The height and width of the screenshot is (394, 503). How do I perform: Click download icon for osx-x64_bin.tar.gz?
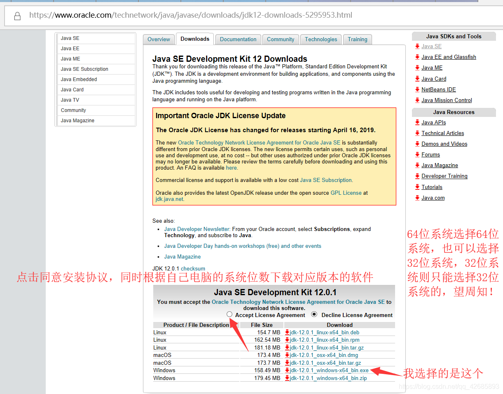(287, 363)
